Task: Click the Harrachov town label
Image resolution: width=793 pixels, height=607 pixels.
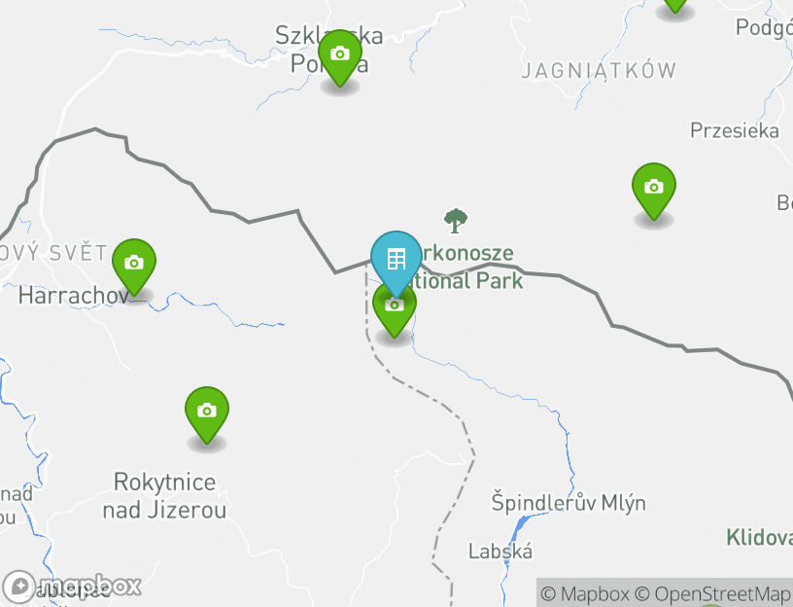Action: (74, 295)
